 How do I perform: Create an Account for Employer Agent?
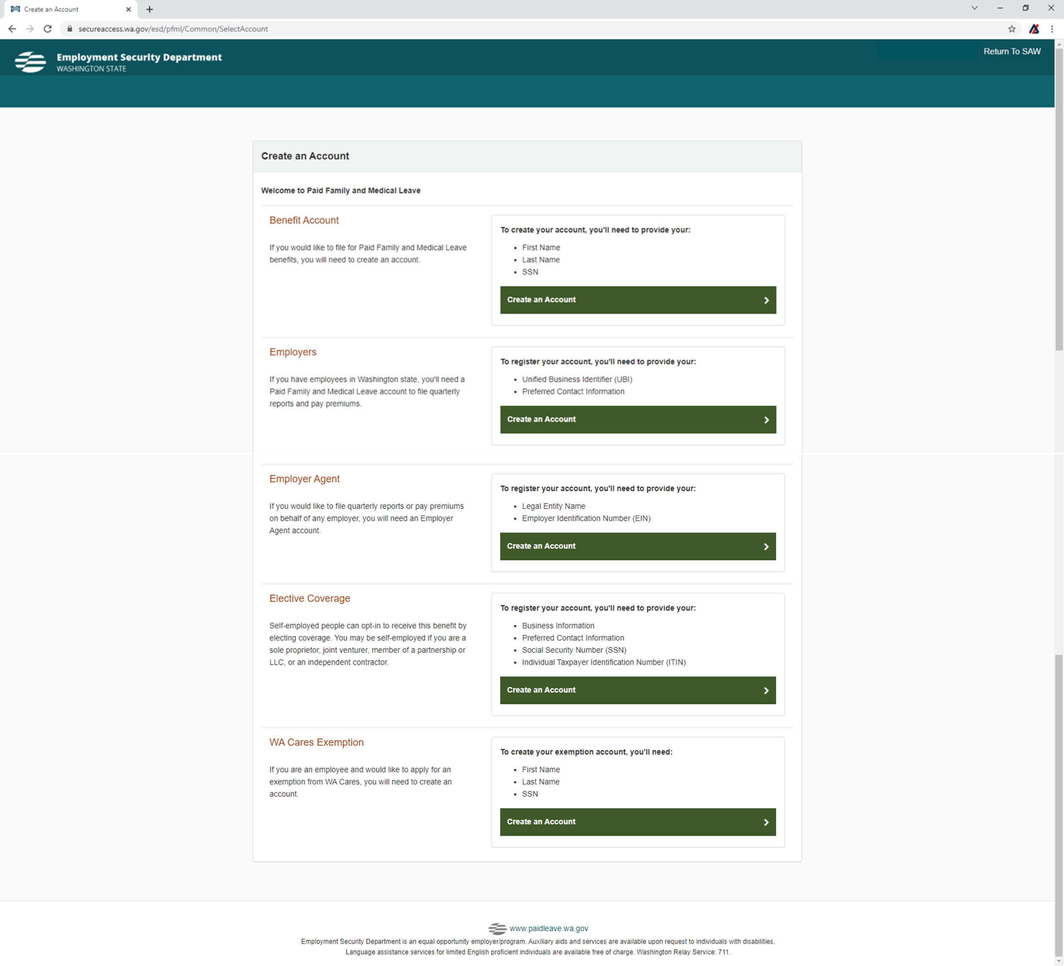638,546
